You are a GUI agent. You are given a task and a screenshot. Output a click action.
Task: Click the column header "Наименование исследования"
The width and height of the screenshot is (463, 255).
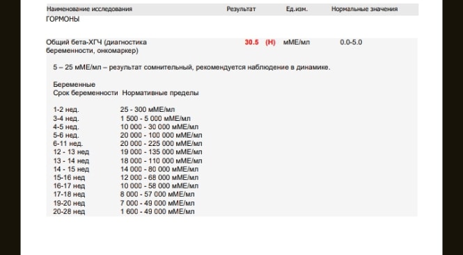click(89, 9)
